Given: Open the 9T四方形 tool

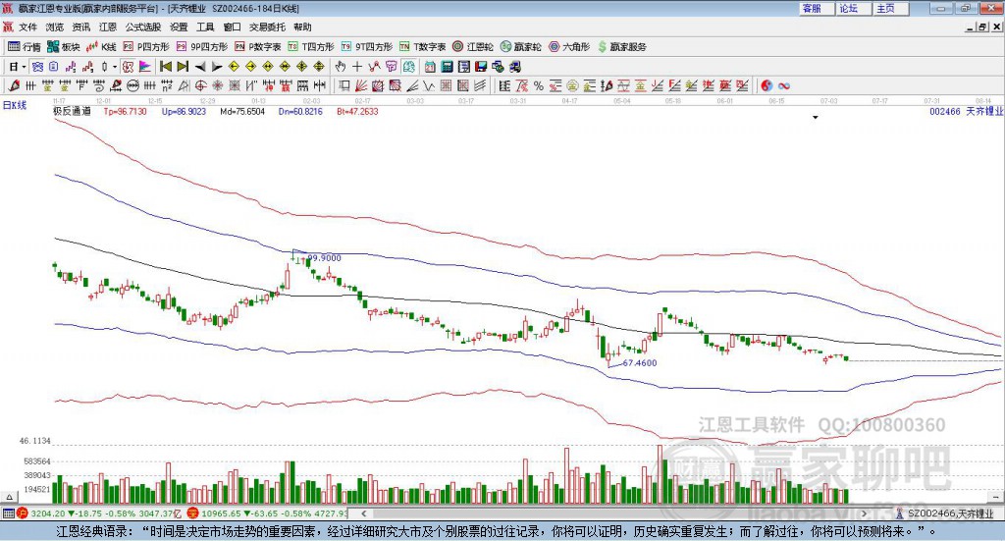Looking at the screenshot, I should coord(367,47).
